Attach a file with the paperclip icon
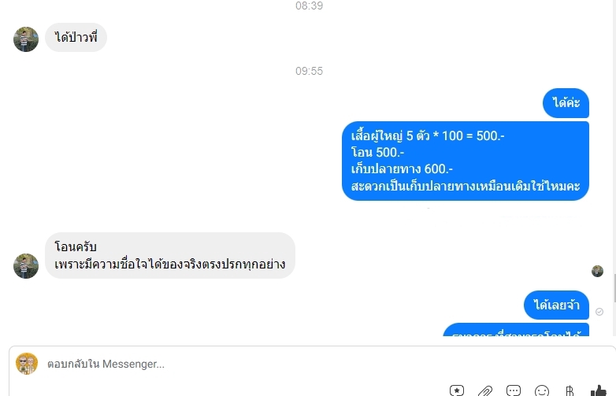Viewport: 616px width, 396px height. tap(485, 391)
